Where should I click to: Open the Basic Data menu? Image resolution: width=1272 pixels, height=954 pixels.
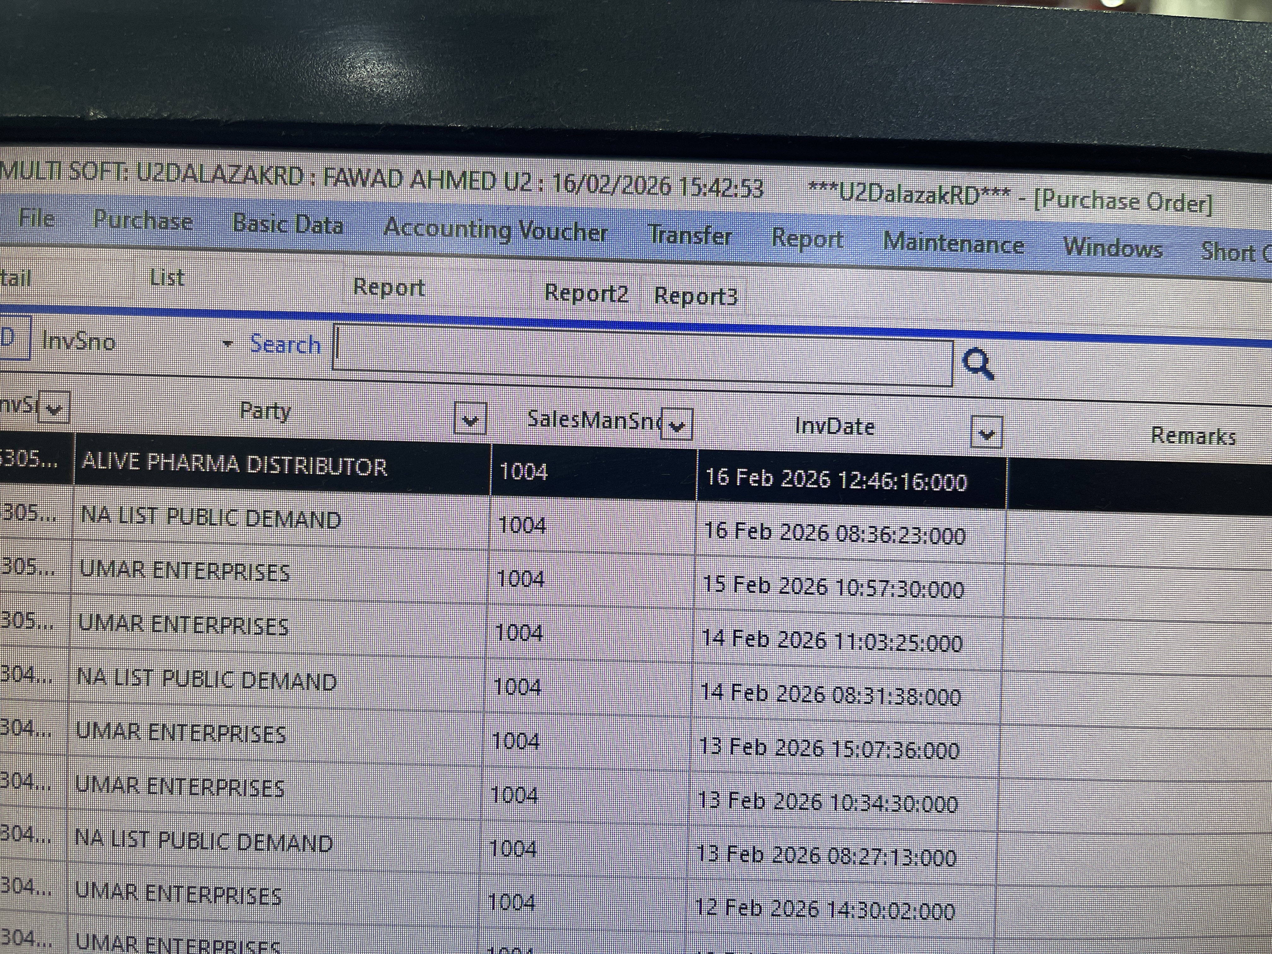[x=287, y=224]
